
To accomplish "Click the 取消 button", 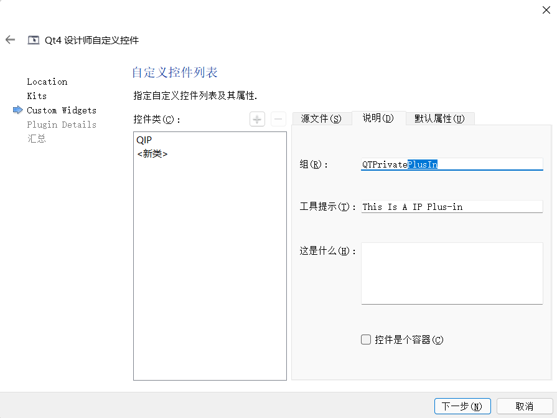I will point(523,406).
